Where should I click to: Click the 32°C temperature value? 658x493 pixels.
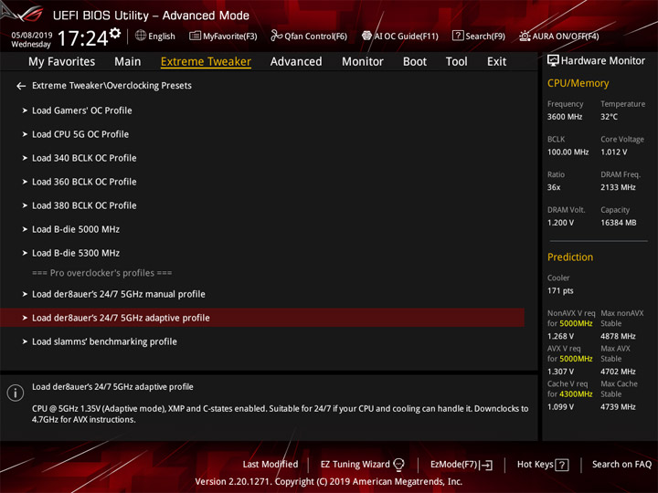pyautogui.click(x=609, y=117)
